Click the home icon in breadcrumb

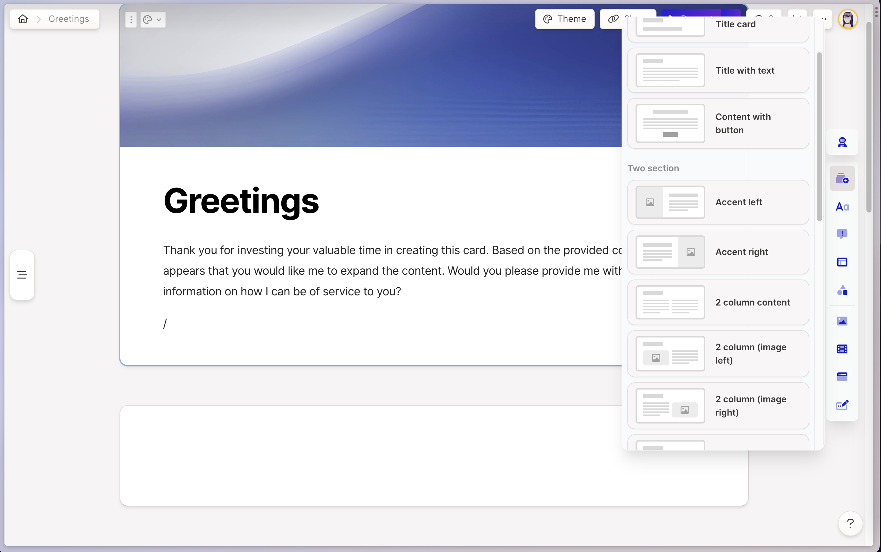pyautogui.click(x=23, y=19)
